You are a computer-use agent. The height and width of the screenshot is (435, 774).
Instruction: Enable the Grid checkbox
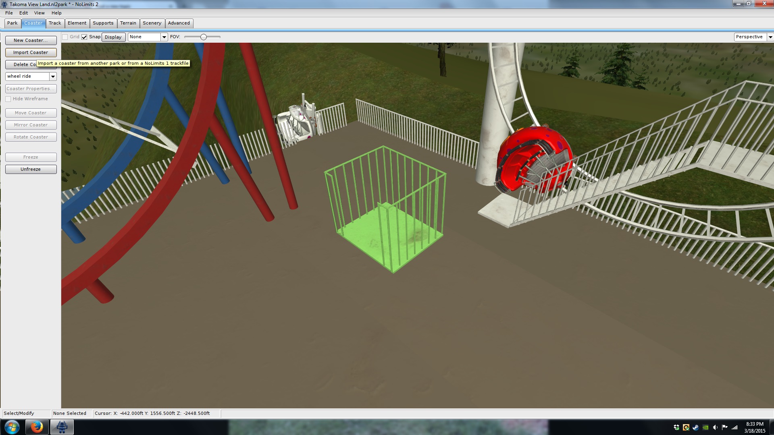65,37
